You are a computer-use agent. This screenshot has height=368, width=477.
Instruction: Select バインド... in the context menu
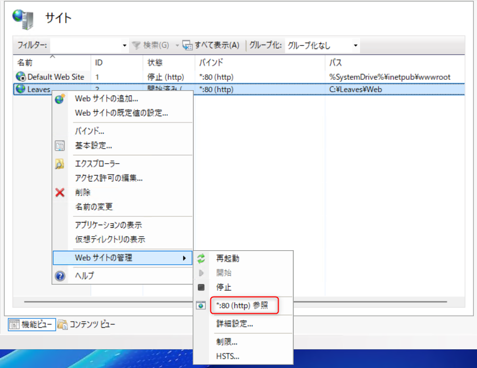point(90,131)
